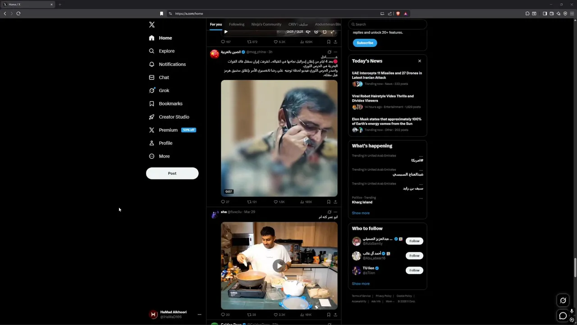Viewport: 577px width, 325px height.
Task: Open Notifications from the sidebar
Action: tap(167, 64)
